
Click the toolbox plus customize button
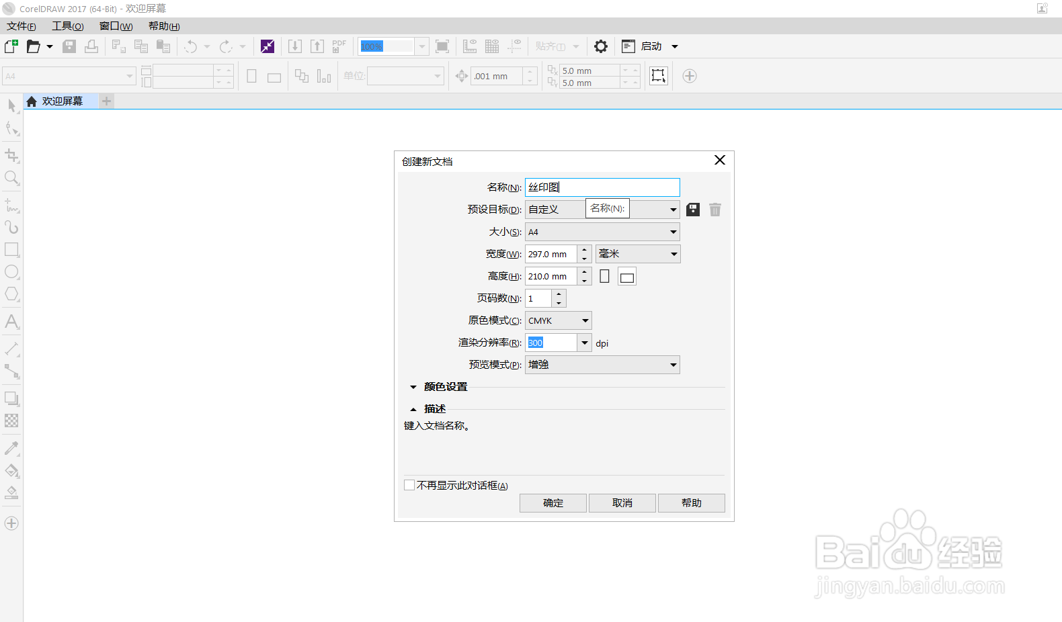pos(11,523)
